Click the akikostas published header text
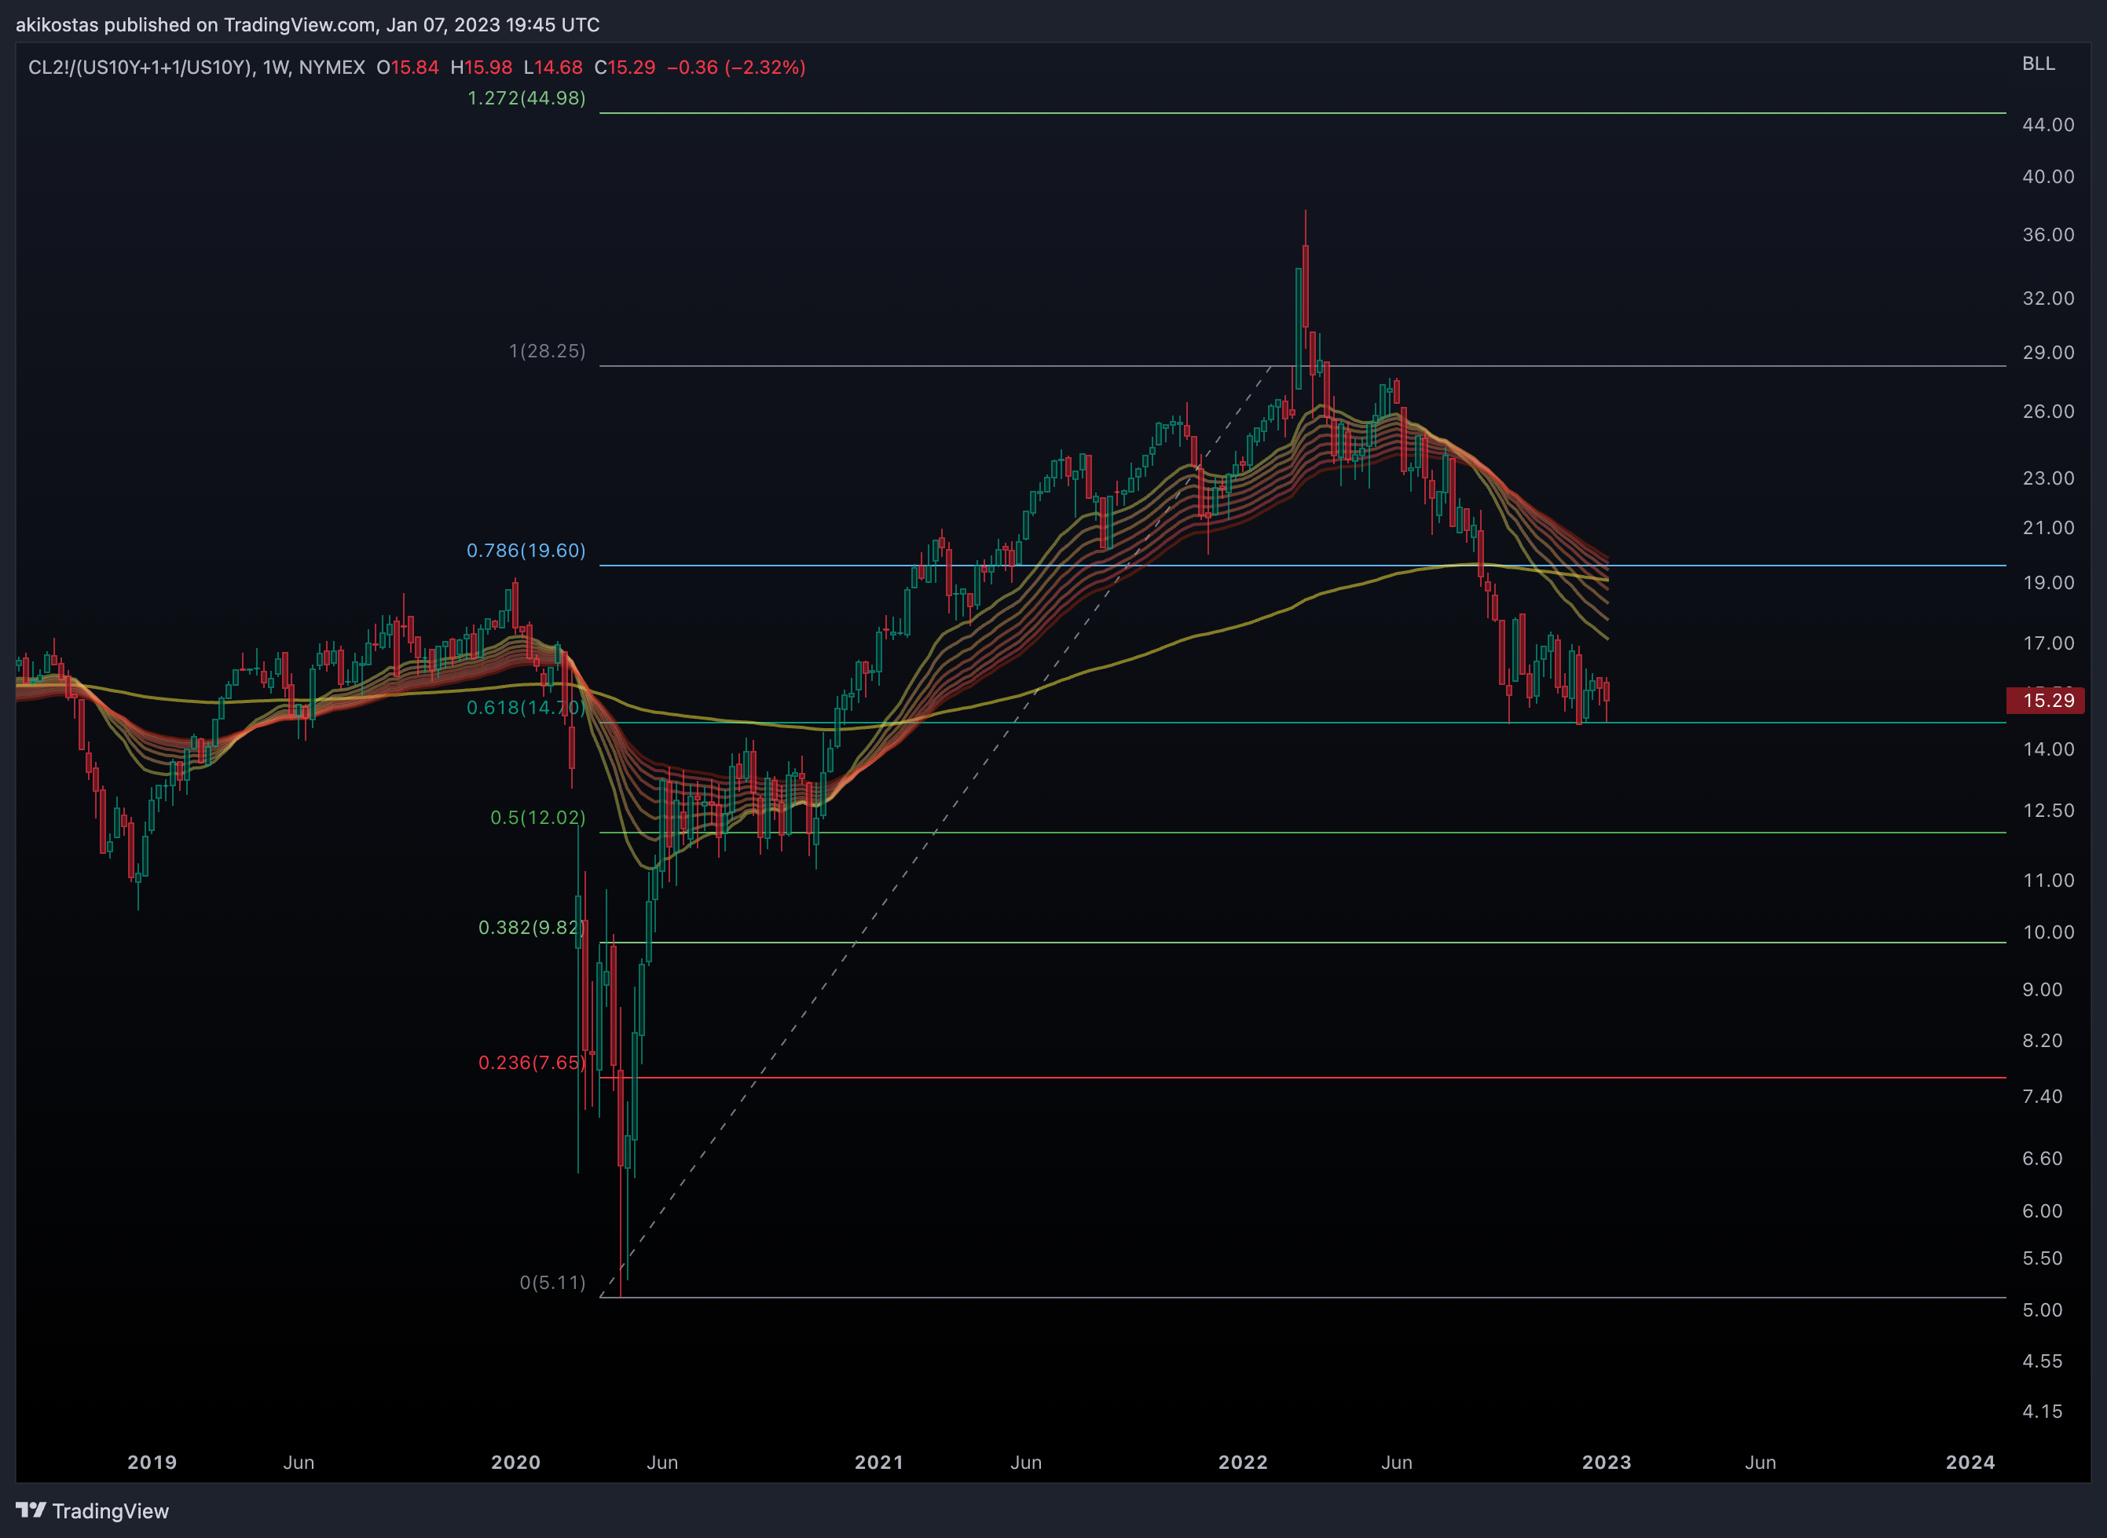 tap(307, 25)
